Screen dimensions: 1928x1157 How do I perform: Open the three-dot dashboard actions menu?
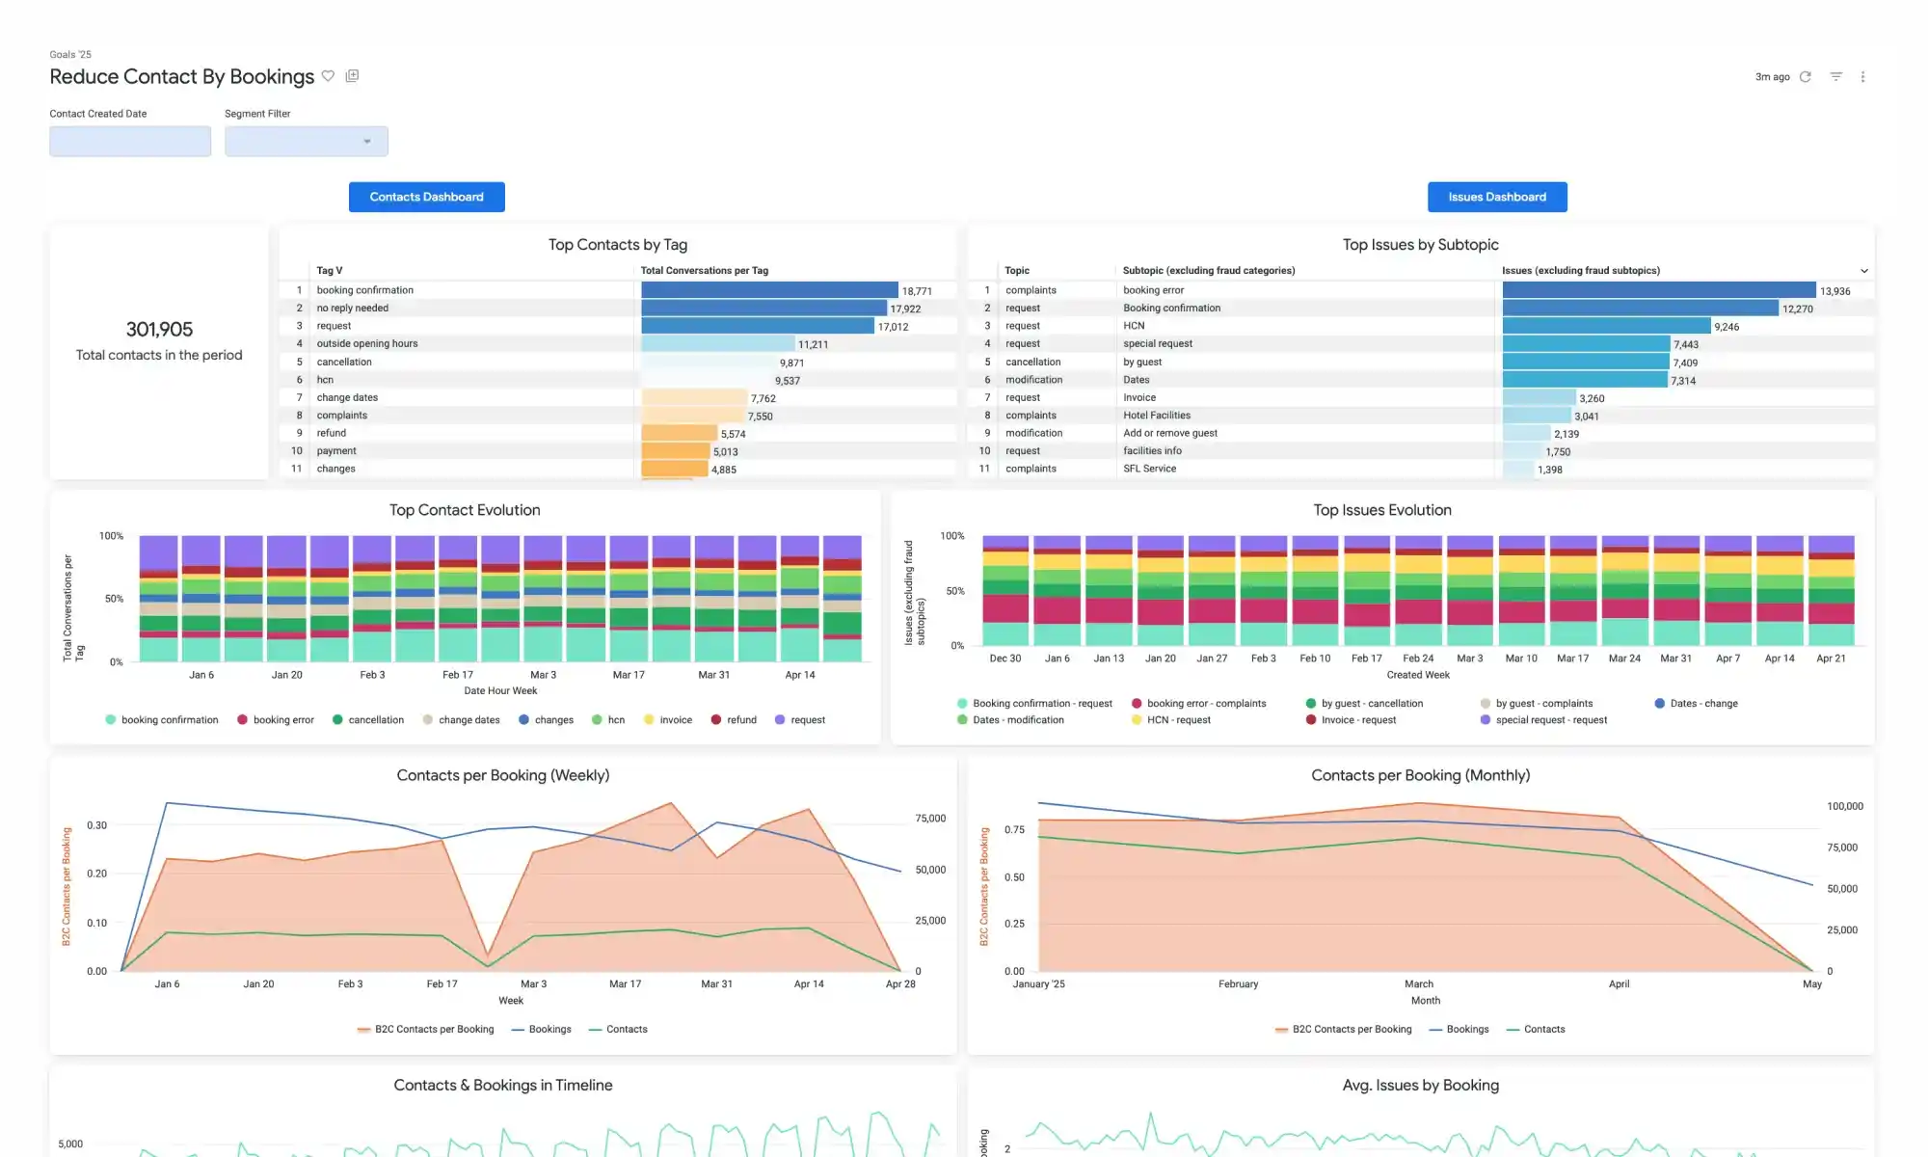click(x=1862, y=77)
